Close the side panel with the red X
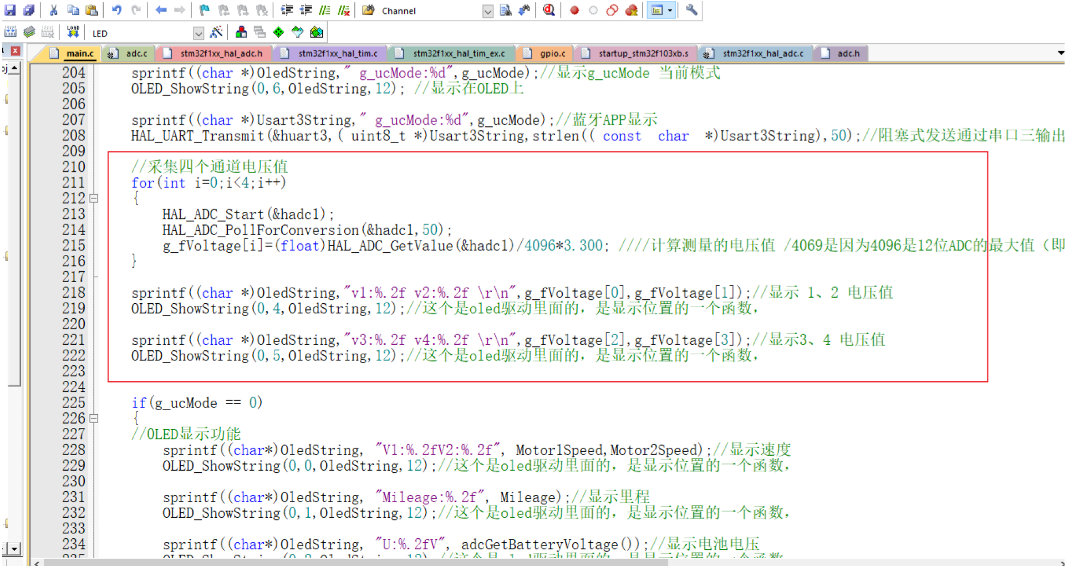Screen dimensions: 1069x566 pos(16,51)
